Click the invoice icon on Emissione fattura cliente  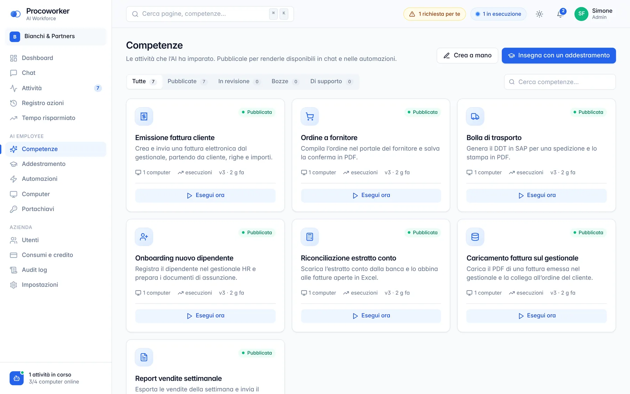click(144, 116)
